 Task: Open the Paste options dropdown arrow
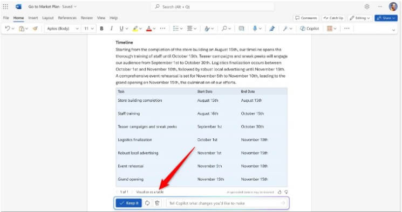tap(26, 29)
